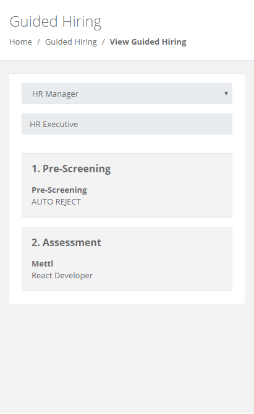This screenshot has width=254, height=414.
Task: Click the AUTO REJECT text
Action: coord(56,201)
